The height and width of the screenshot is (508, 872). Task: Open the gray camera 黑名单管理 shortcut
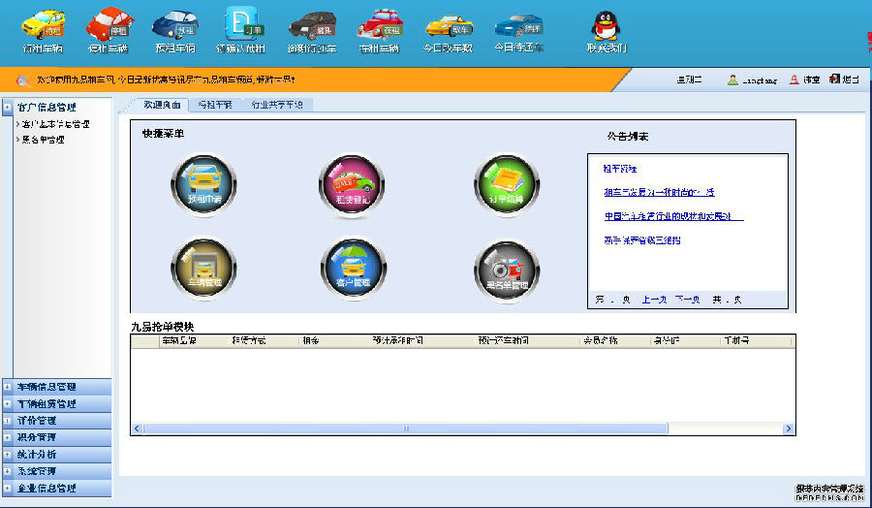[x=507, y=269]
